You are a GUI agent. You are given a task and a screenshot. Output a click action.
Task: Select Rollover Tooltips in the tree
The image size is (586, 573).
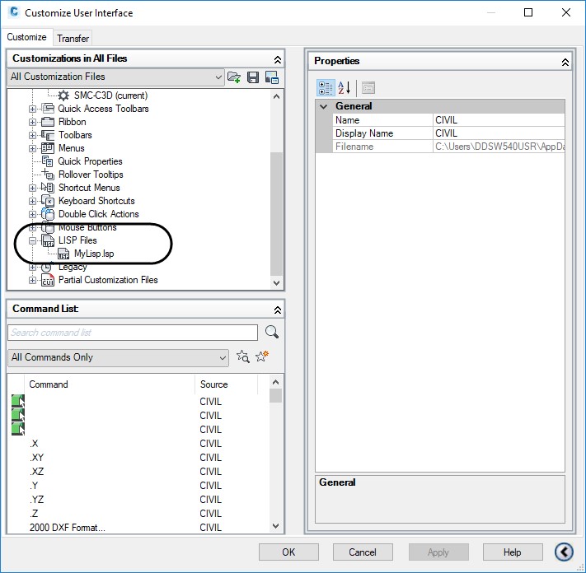[x=91, y=175]
